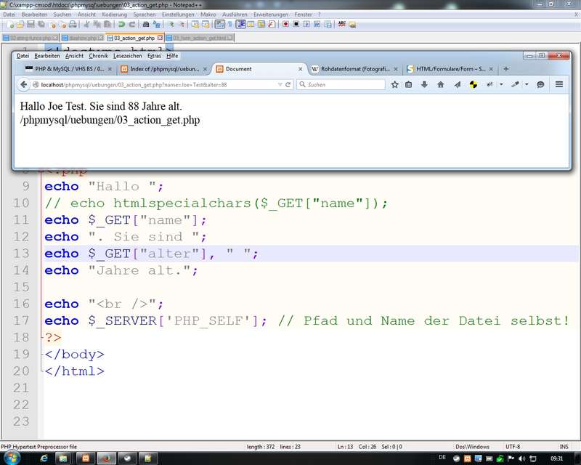
Task: Open new tab with plus button
Action: pos(505,69)
